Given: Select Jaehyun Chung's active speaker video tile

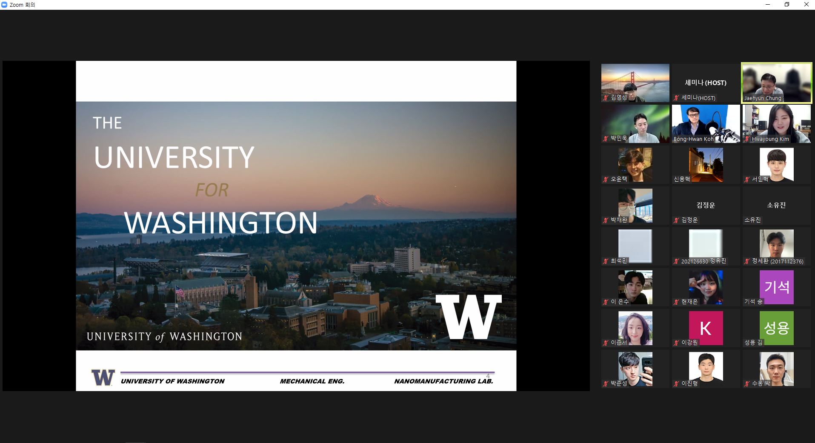Looking at the screenshot, I should 777,83.
